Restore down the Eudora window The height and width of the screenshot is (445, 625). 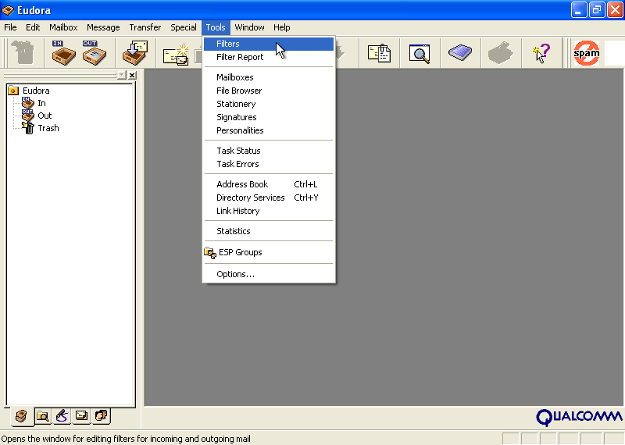coord(597,10)
